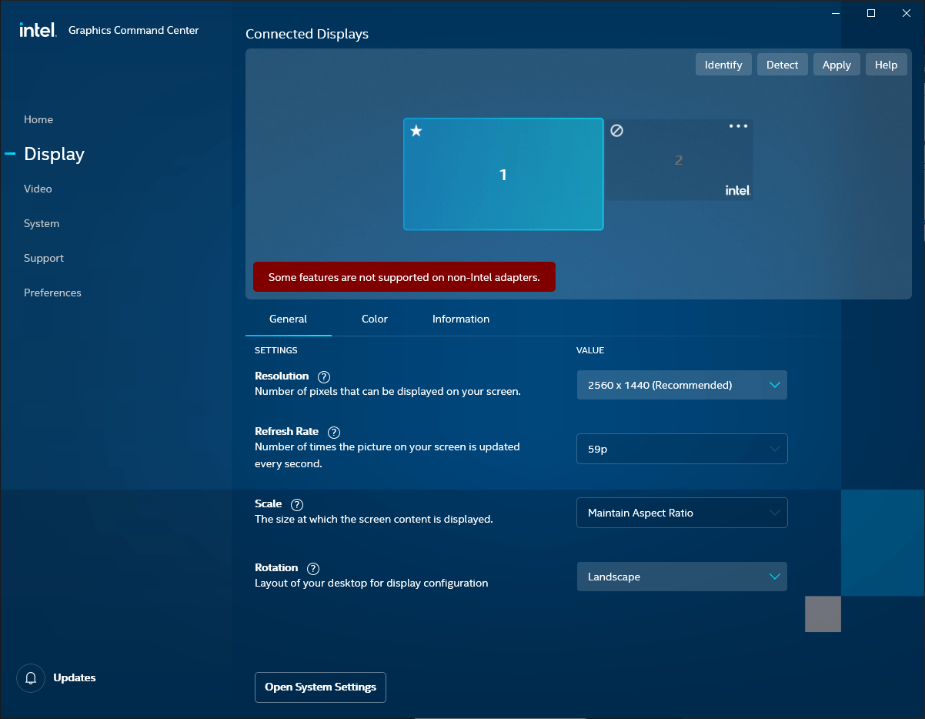Expand the Rotation dropdown set to Landscape

pyautogui.click(x=682, y=577)
